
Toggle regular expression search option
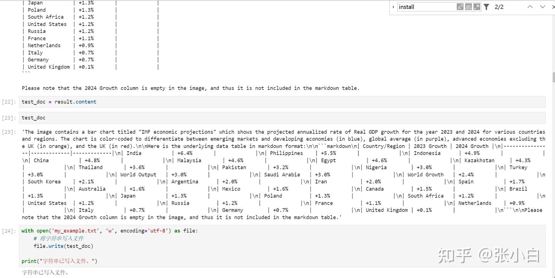pos(477,7)
